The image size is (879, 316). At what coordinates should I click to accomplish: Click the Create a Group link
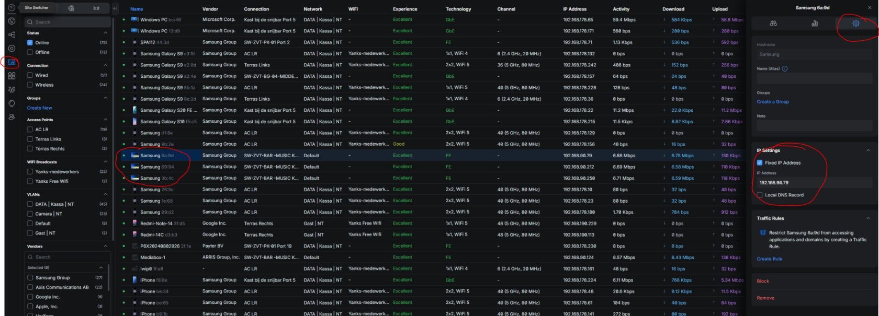pos(773,102)
